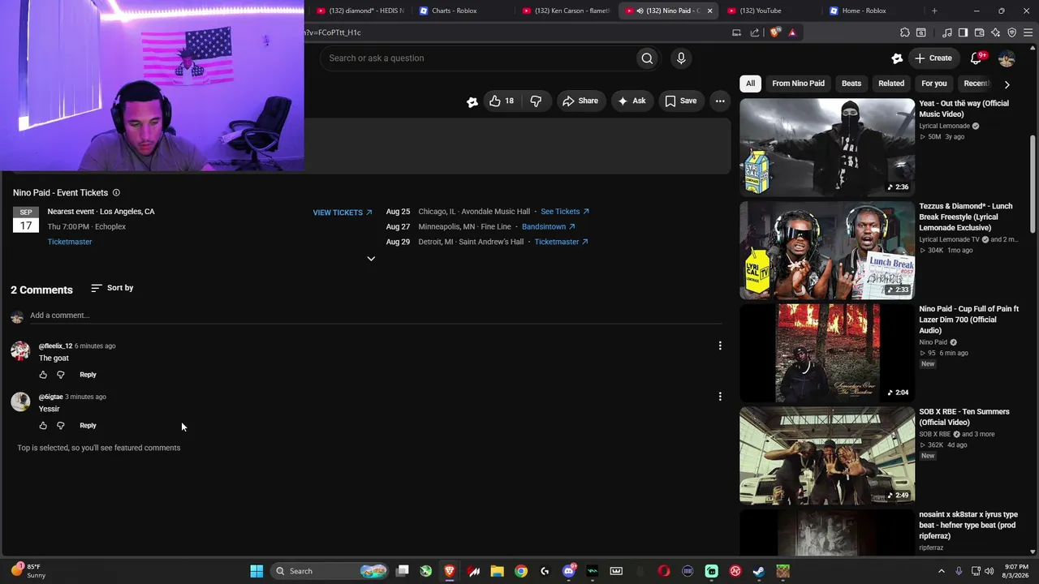Open Brave VPN shield icon
Viewport: 1039px width, 584px height.
coord(1012,32)
